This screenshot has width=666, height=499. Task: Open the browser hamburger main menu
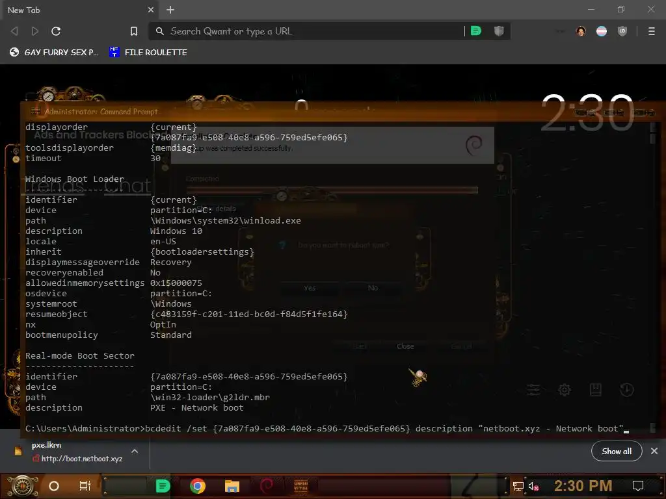(x=651, y=31)
